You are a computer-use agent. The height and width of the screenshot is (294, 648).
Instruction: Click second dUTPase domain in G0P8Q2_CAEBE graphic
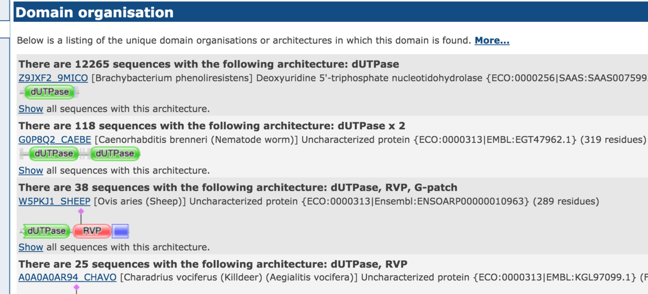click(115, 153)
